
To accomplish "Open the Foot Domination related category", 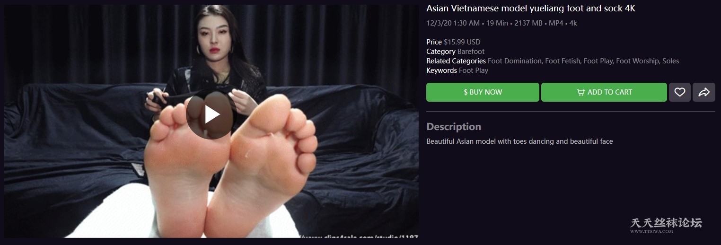I will [514, 61].
